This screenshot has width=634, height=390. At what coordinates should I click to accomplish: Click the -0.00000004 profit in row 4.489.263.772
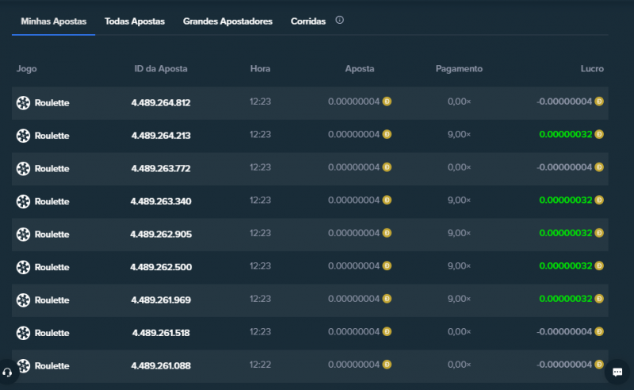(564, 167)
